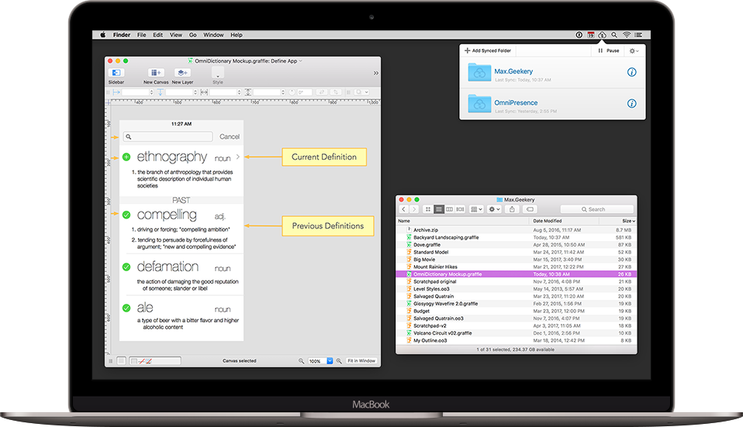
Task: Click the Fit in Window button
Action: [x=361, y=360]
